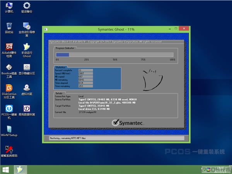
Task: Open the 回收站 recycle bin
Action: (x=9, y=26)
